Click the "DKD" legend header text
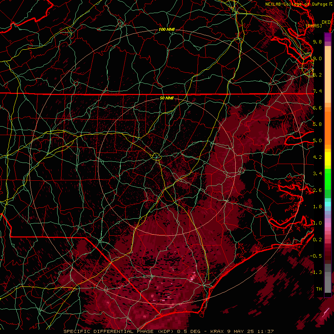The image size is (334, 334). [326, 22]
